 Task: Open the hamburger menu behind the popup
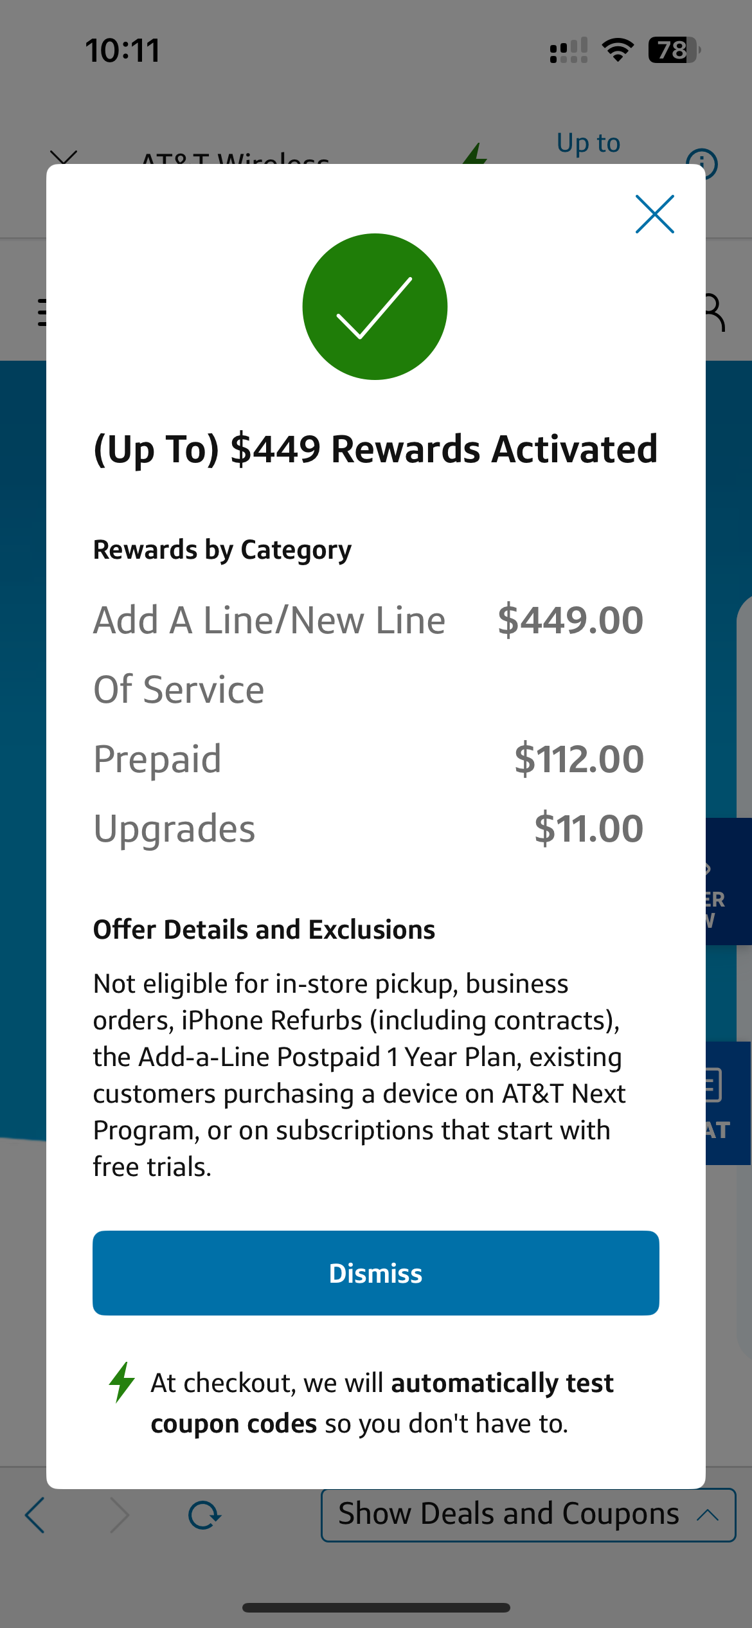pos(42,312)
